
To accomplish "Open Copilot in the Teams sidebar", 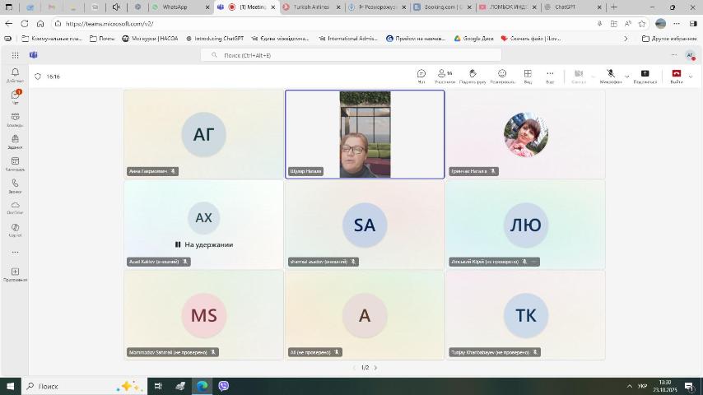I will tap(15, 230).
